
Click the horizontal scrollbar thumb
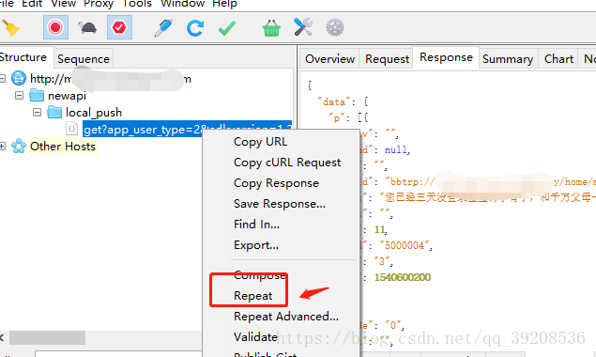click(47, 337)
